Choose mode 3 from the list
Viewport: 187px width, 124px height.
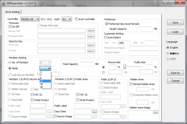click(45, 72)
